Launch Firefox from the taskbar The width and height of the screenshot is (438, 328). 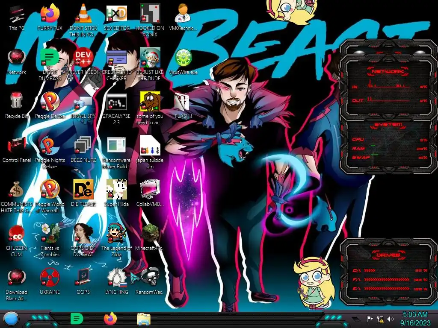click(110, 319)
